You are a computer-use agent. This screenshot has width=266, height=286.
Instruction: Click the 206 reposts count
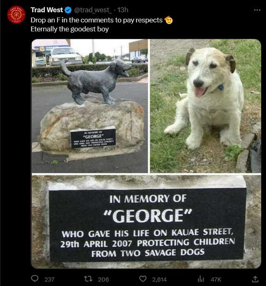(103, 279)
